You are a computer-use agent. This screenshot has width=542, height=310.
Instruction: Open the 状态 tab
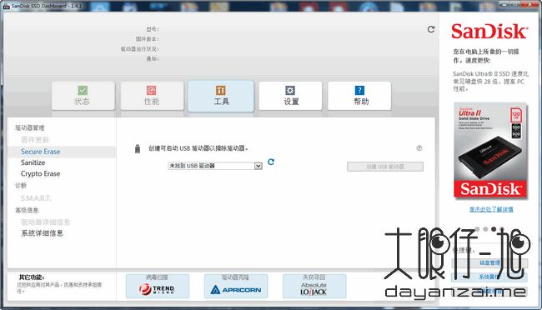click(x=83, y=96)
